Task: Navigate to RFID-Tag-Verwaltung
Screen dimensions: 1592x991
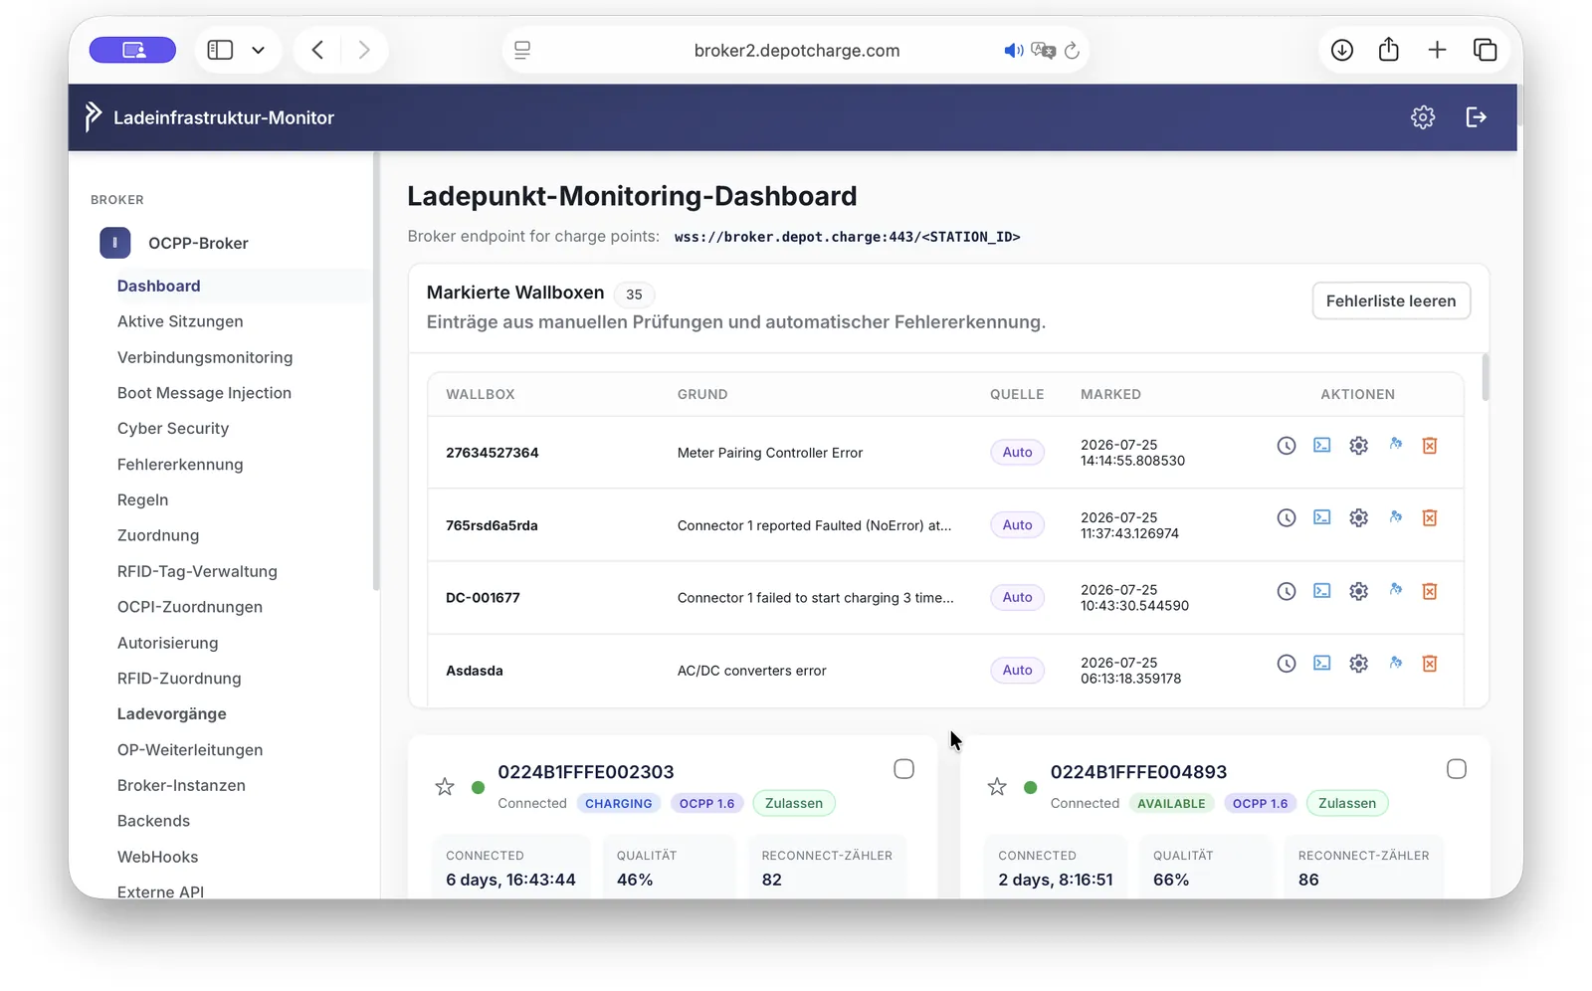Action: point(197,572)
